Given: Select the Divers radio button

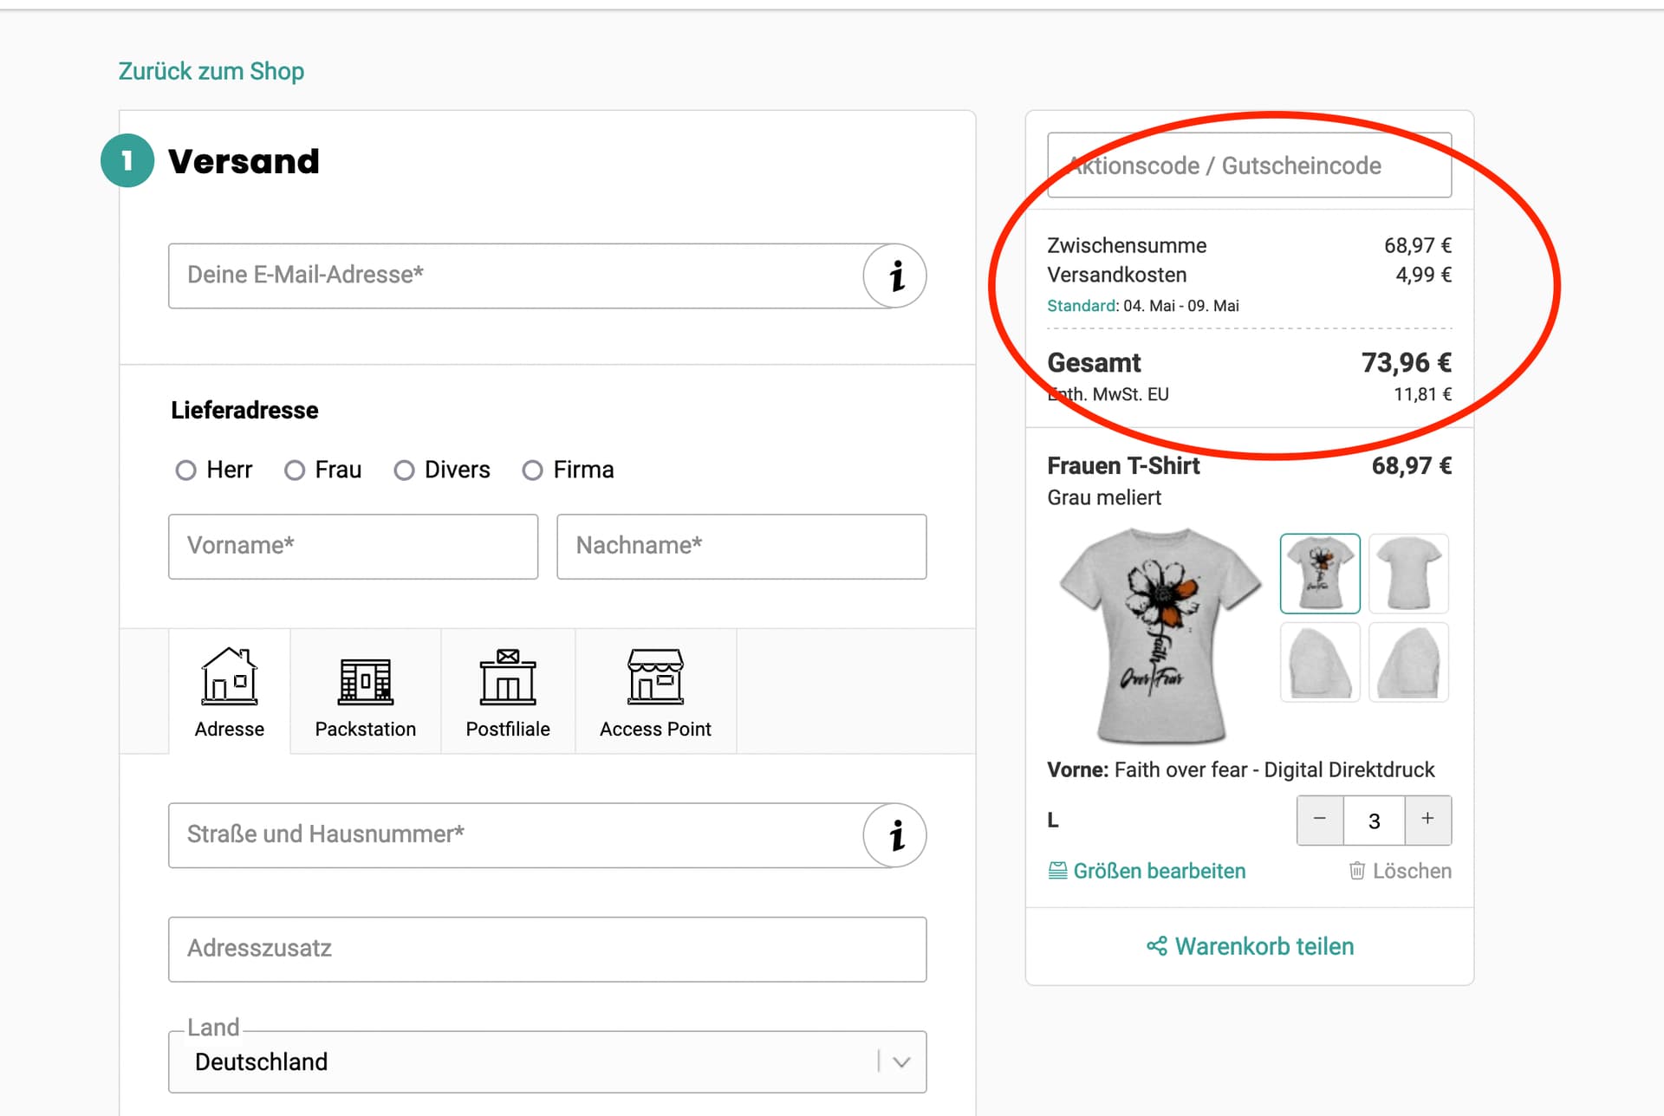Looking at the screenshot, I should coord(404,470).
